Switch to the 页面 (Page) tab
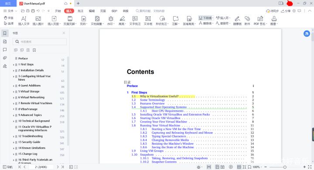This screenshot has height=170, width=314. (103, 11)
